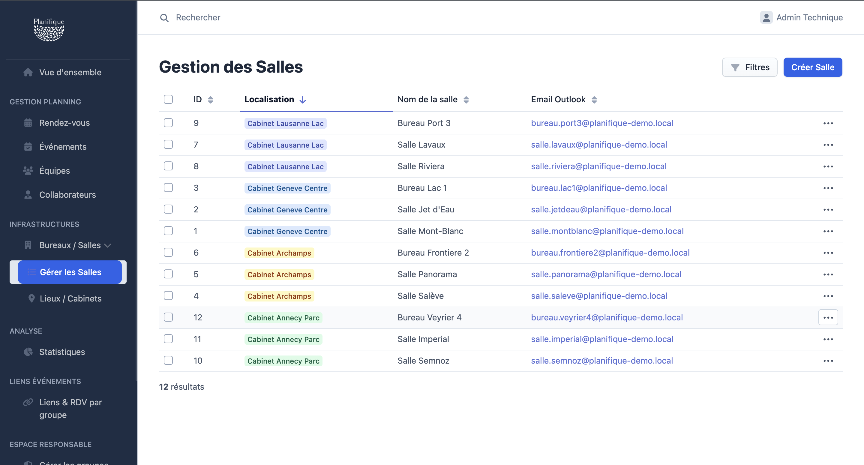The height and width of the screenshot is (465, 864).
Task: Open the Filtres panel
Action: coord(749,67)
